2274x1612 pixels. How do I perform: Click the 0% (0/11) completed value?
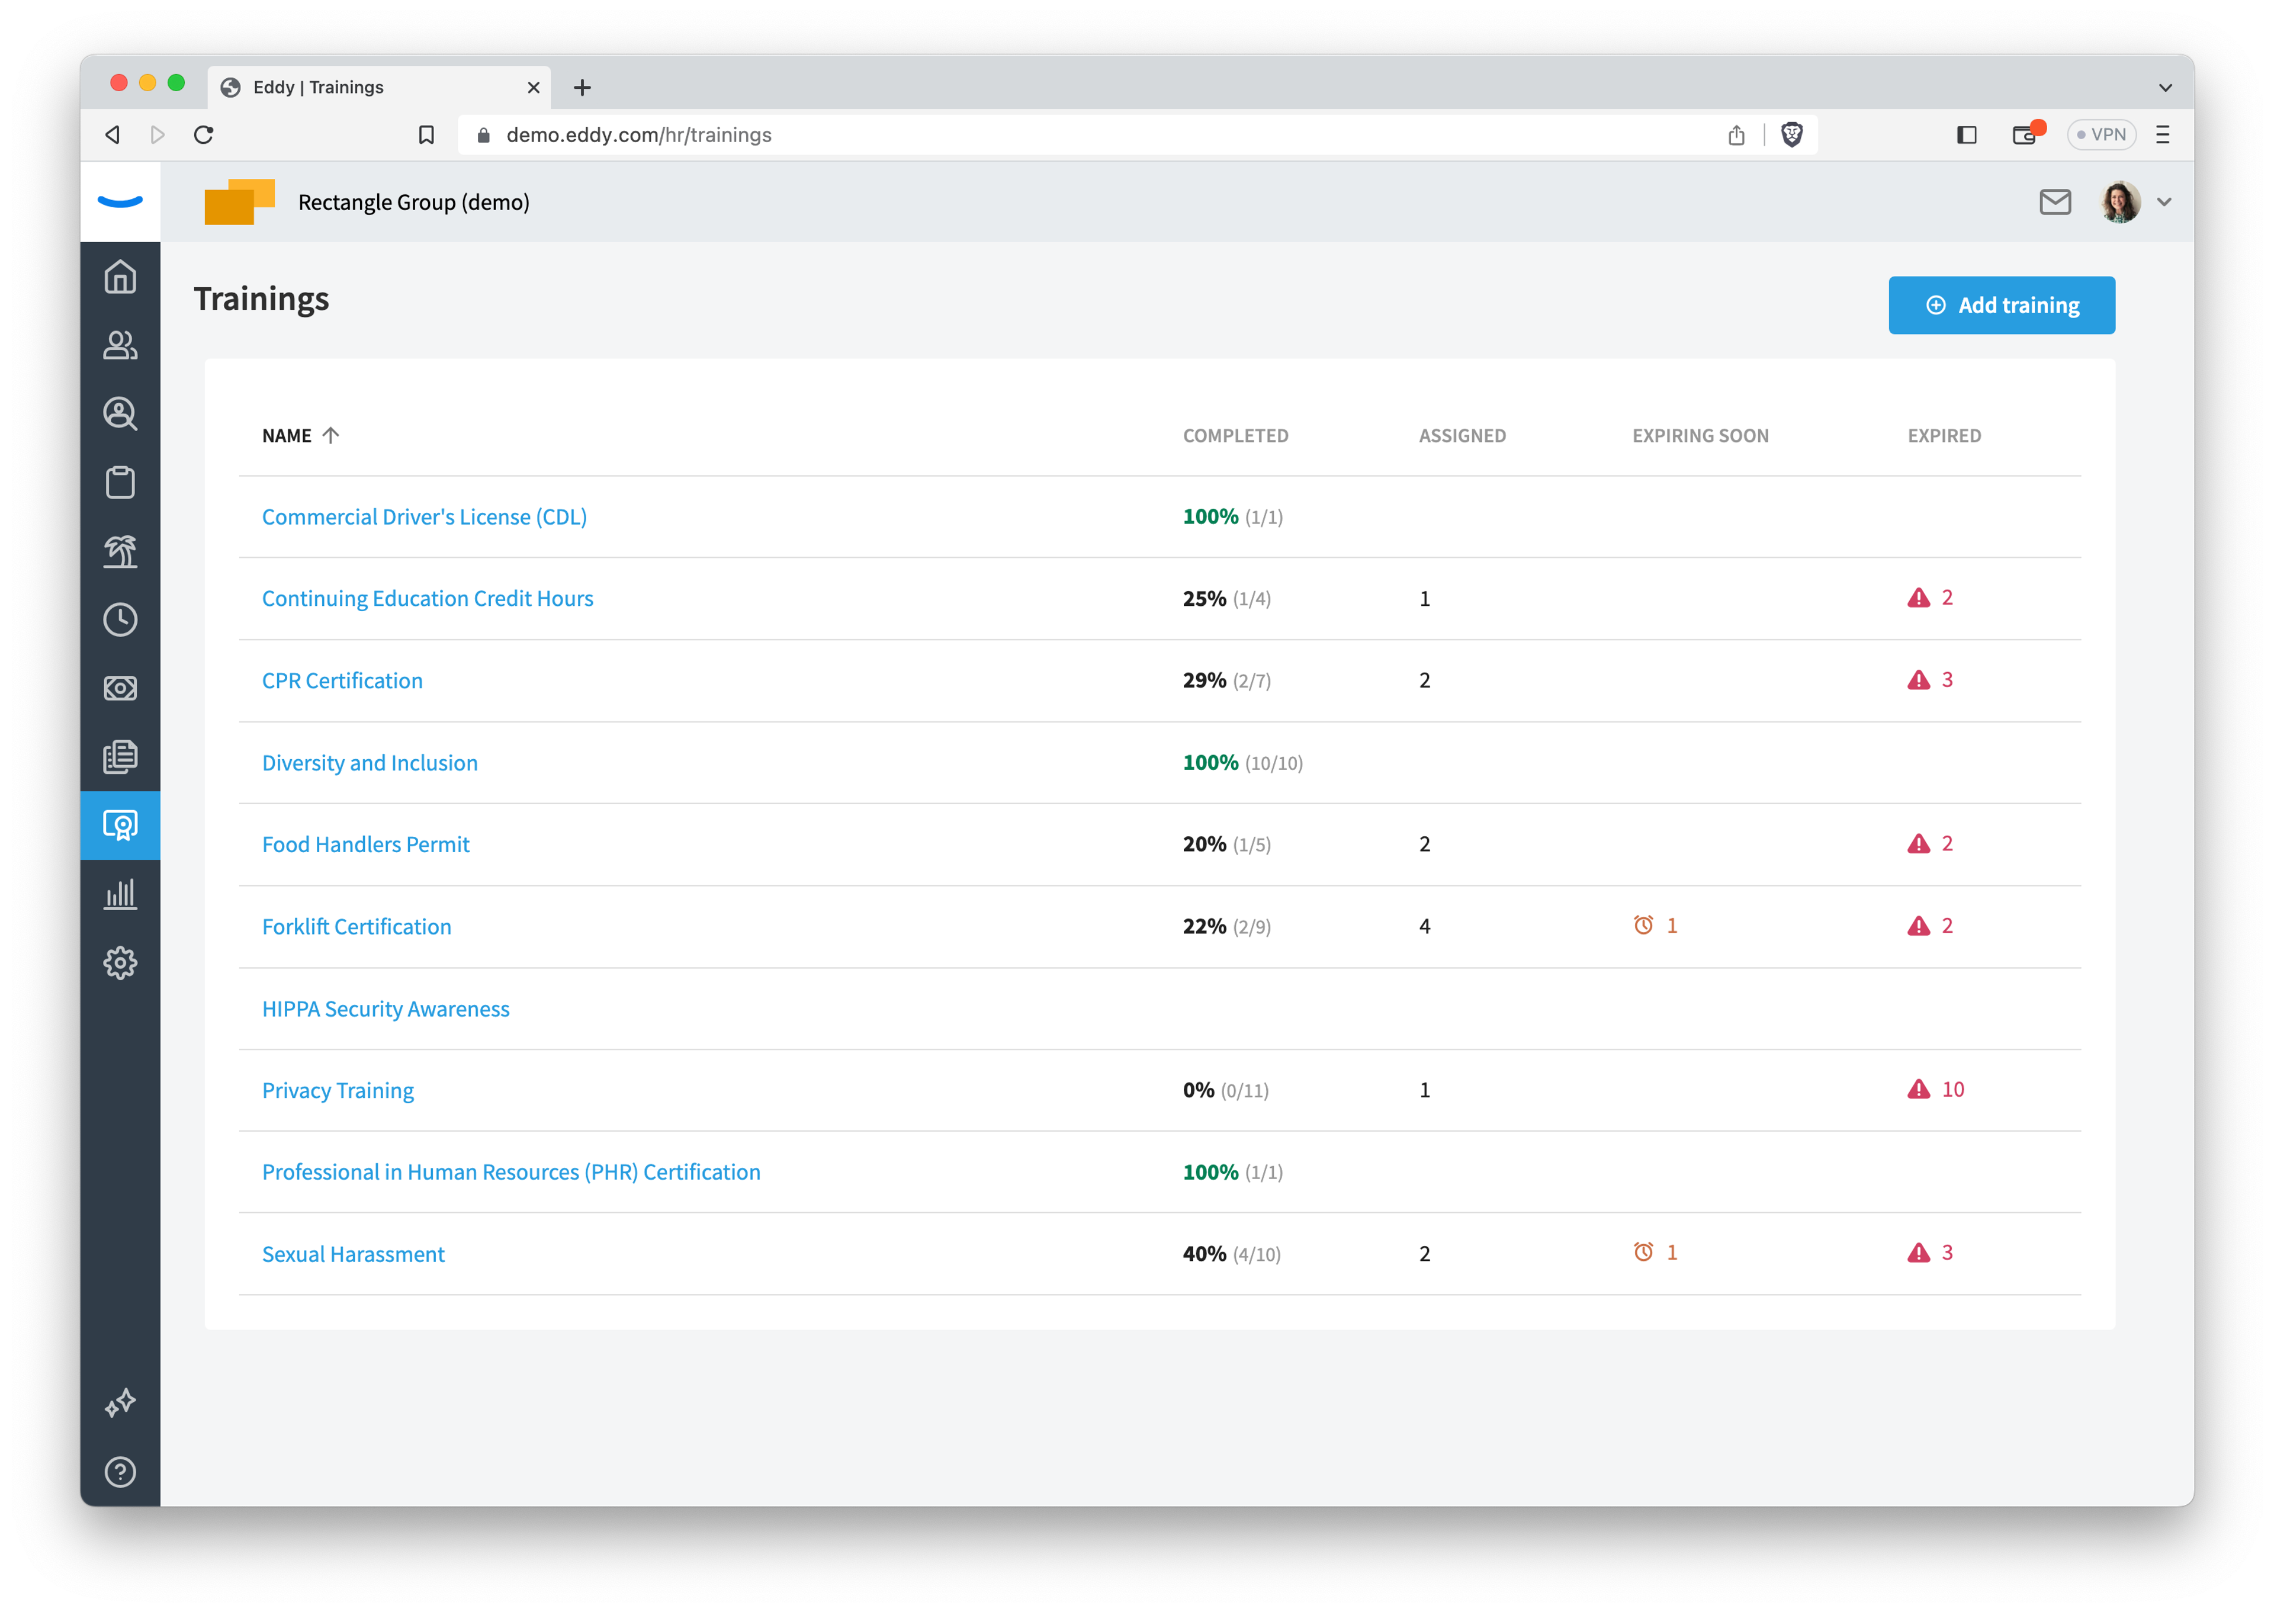1226,1090
